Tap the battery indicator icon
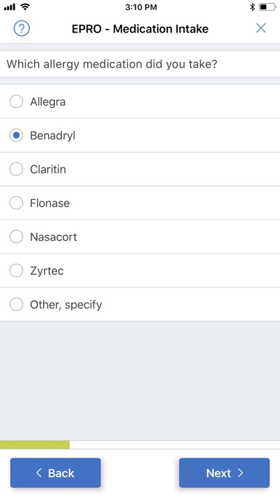 (267, 7)
